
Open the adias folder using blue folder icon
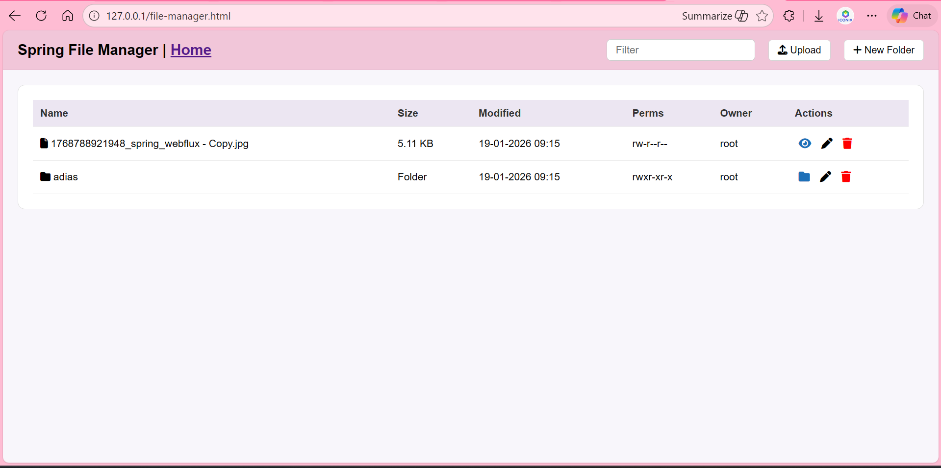point(804,177)
